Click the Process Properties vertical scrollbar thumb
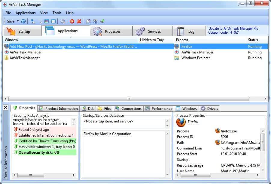271x184 pixels. pos(262,142)
